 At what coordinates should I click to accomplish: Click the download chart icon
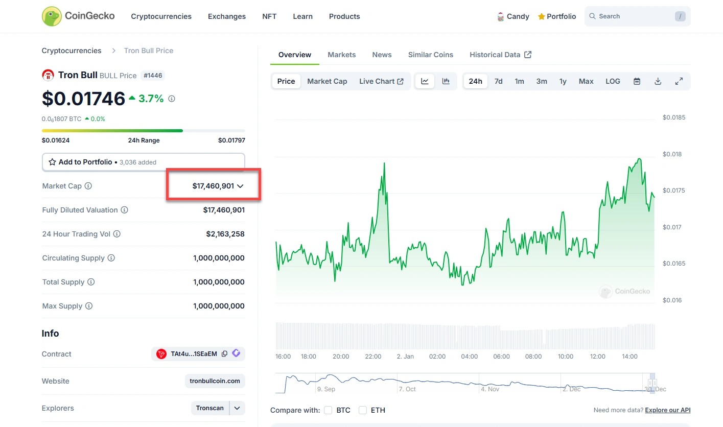658,81
